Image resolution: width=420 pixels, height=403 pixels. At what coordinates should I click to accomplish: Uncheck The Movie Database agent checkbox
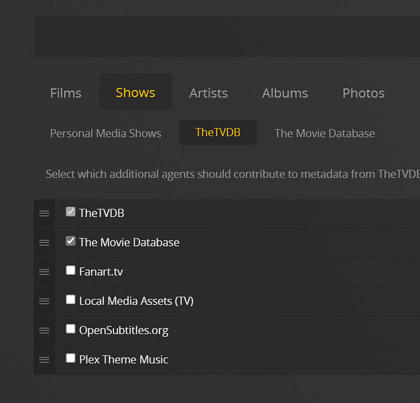pos(71,241)
